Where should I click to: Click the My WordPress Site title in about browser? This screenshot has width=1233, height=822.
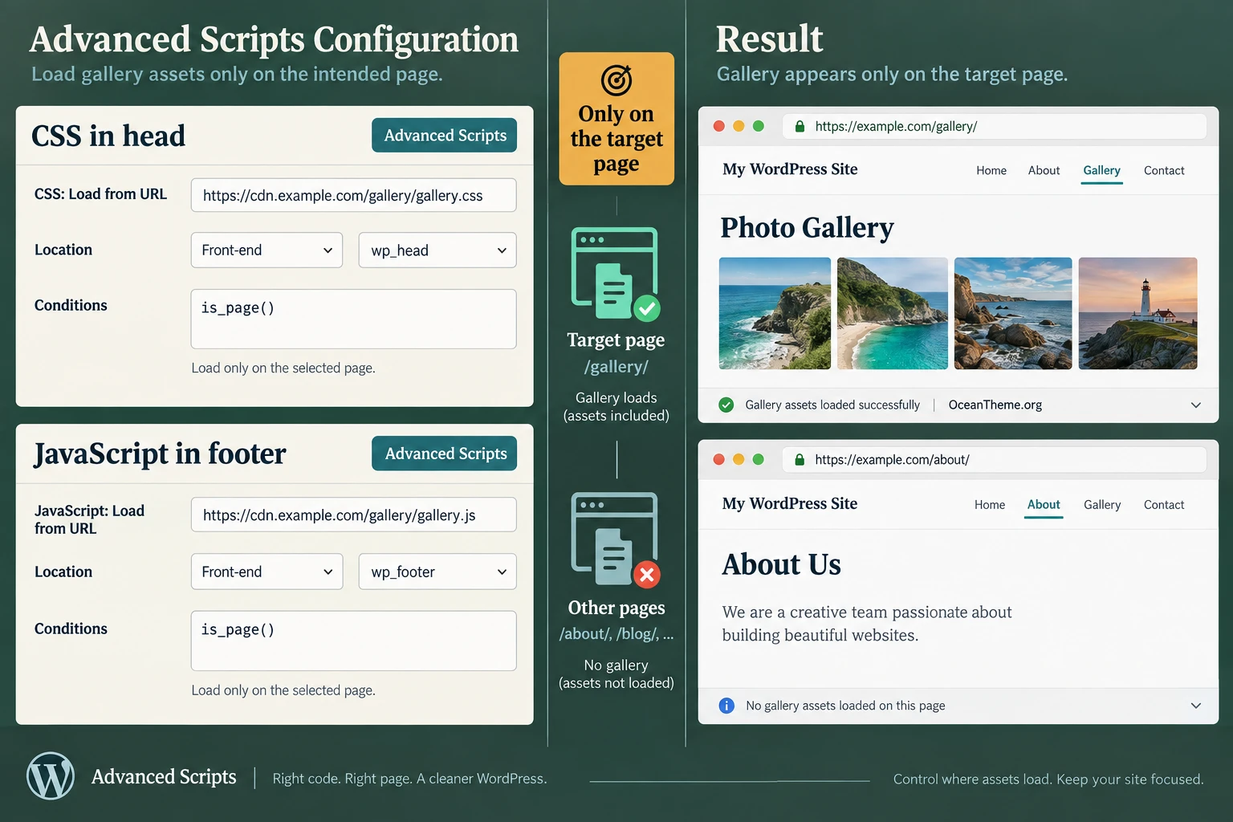pyautogui.click(x=790, y=503)
